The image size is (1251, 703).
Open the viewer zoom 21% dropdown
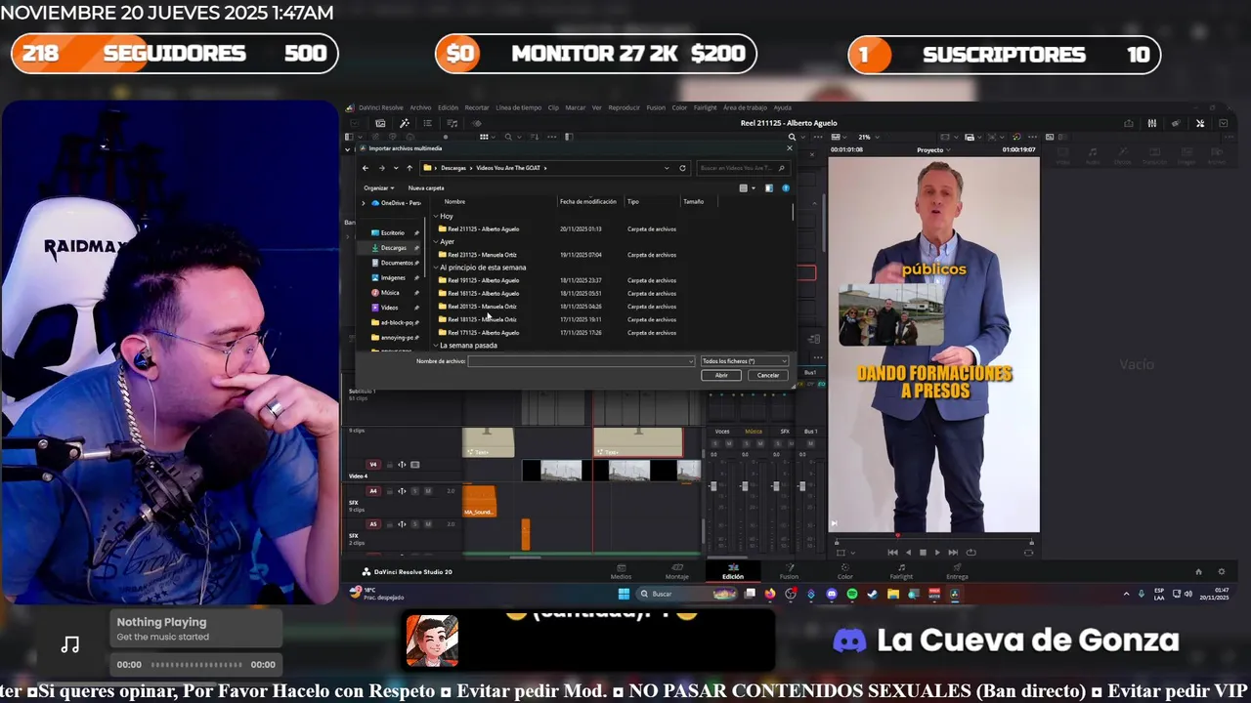(869, 137)
